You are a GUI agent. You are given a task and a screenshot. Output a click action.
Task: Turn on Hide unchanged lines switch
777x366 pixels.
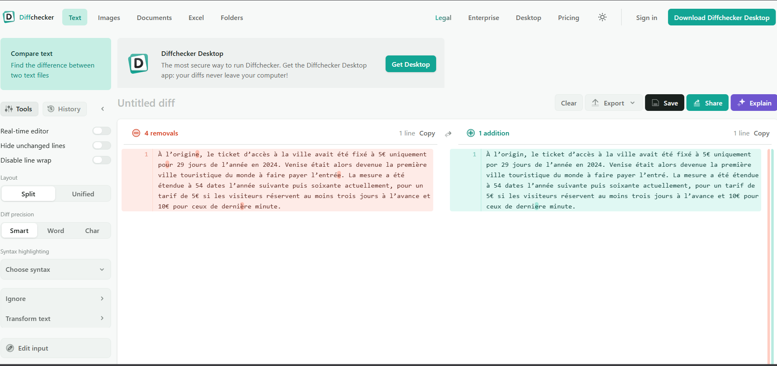click(102, 145)
